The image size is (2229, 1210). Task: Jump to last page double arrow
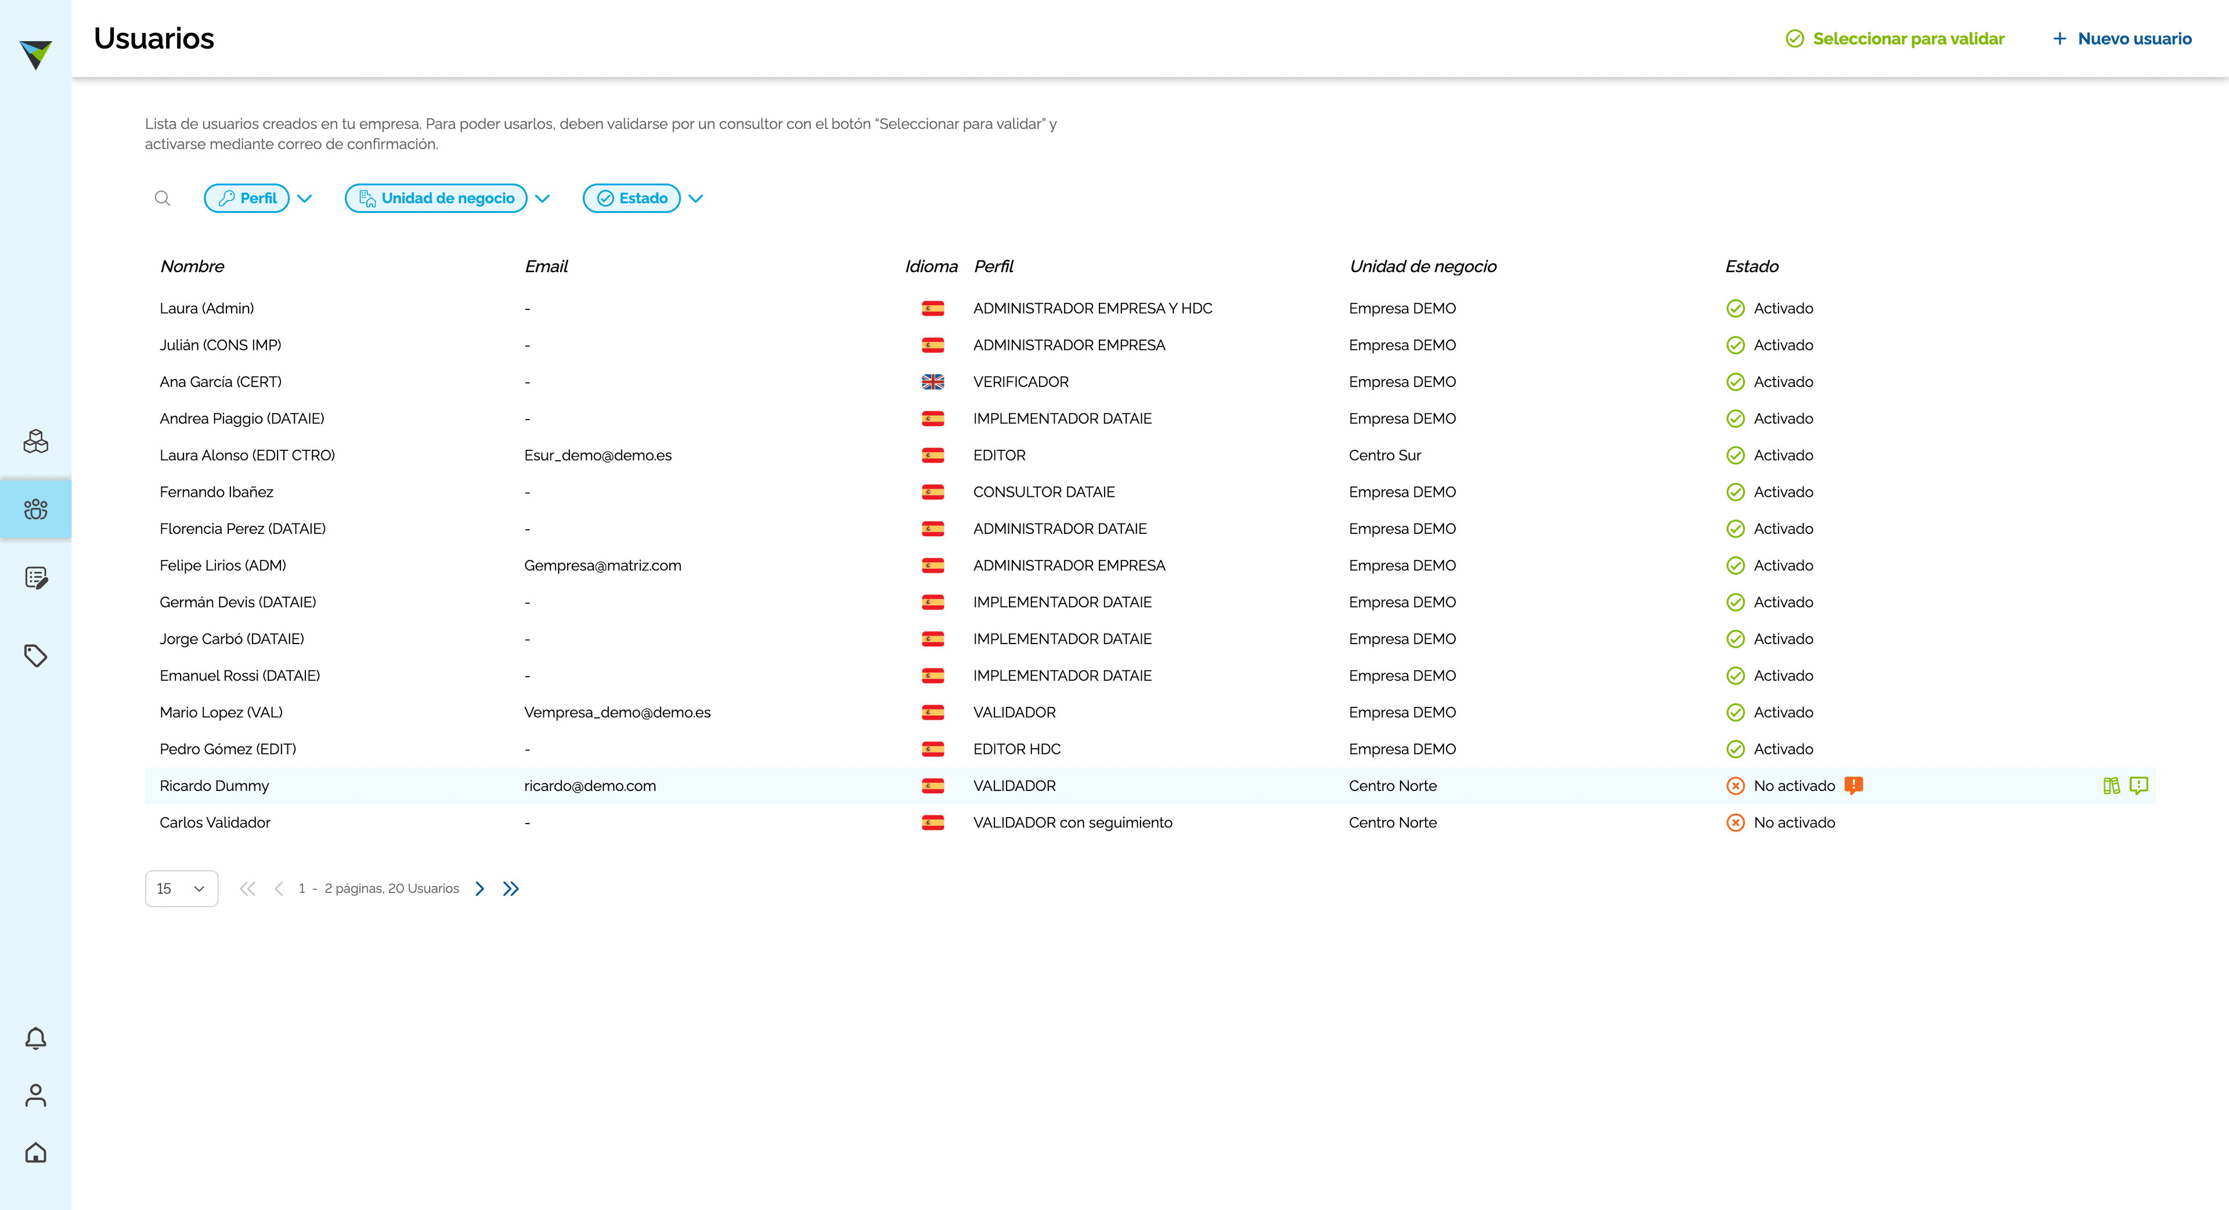click(x=511, y=888)
